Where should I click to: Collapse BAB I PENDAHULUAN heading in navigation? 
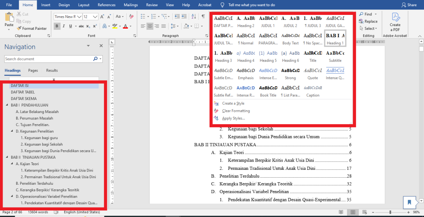pyautogui.click(x=7, y=105)
